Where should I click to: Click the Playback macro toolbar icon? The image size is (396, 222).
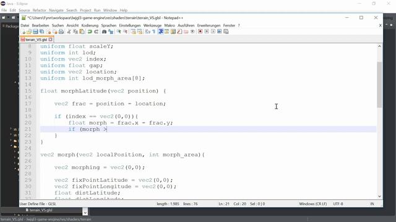213,31
